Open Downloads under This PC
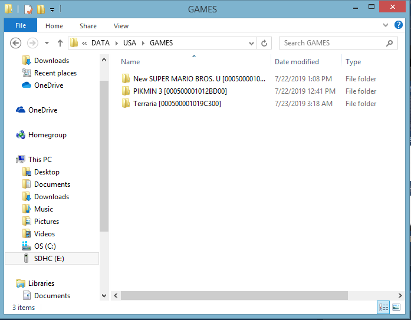This screenshot has width=411, height=320. click(52, 197)
